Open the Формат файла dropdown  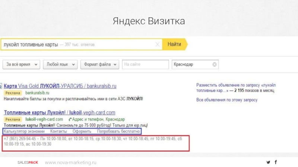pos(100,65)
